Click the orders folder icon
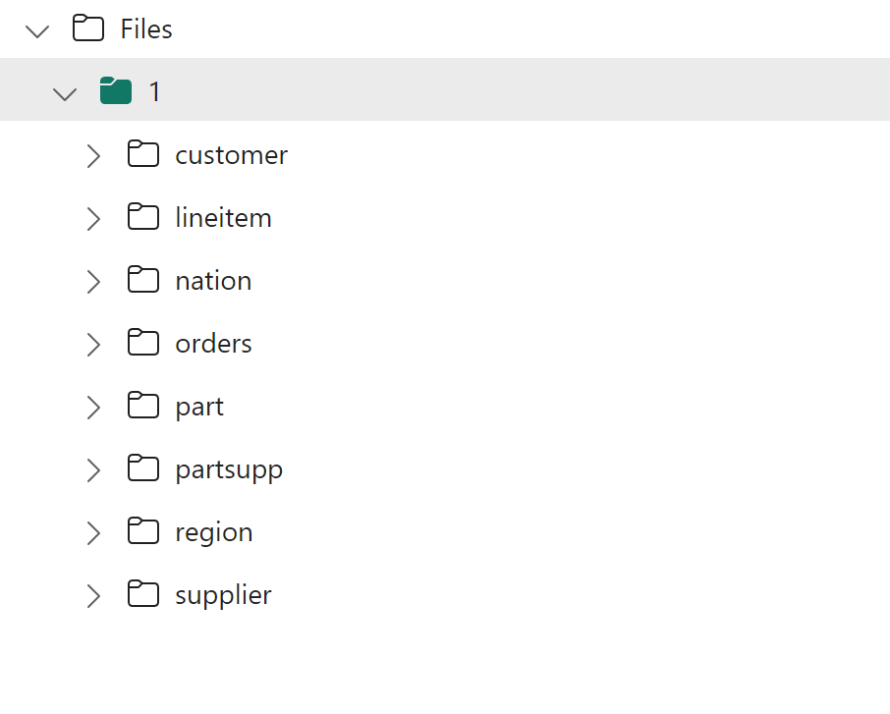This screenshot has width=890, height=714. click(x=143, y=342)
